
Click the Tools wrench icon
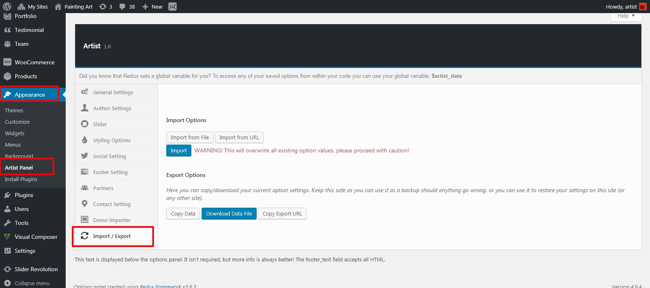click(7, 223)
